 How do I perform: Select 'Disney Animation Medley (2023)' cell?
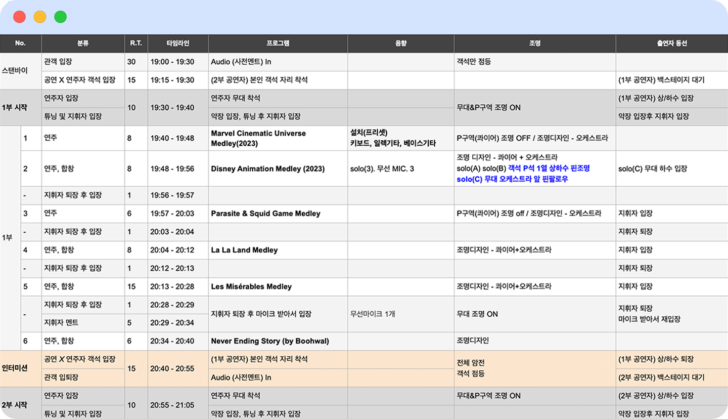pos(278,169)
